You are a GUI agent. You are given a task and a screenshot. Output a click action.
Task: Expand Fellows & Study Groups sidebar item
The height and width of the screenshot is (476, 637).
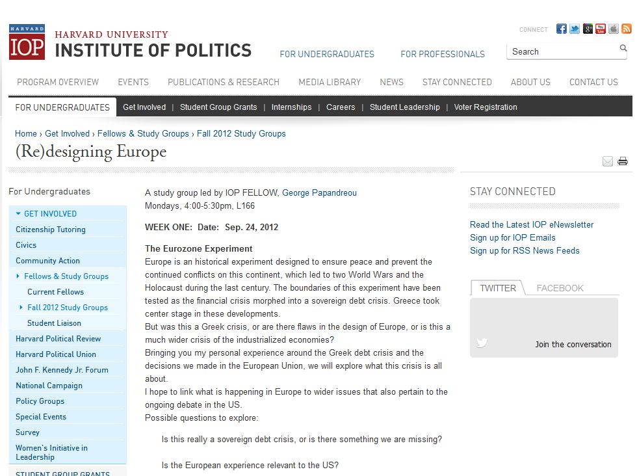coord(18,276)
